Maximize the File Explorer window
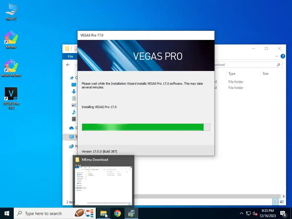 (x=266, y=48)
